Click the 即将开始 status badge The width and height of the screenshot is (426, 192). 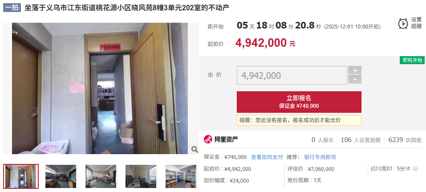[412, 61]
